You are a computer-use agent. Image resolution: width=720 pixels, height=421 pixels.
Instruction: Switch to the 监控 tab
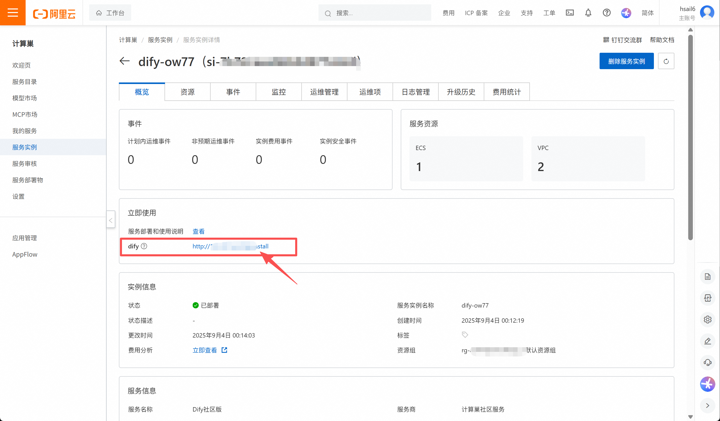coord(279,92)
